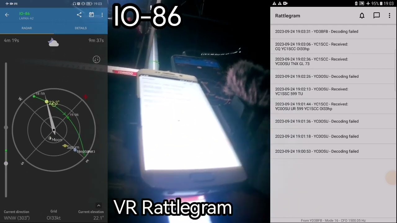Image resolution: width=397 pixels, height=223 pixels.
Task: Tap the night cloud weather icon
Action: pyautogui.click(x=53, y=42)
